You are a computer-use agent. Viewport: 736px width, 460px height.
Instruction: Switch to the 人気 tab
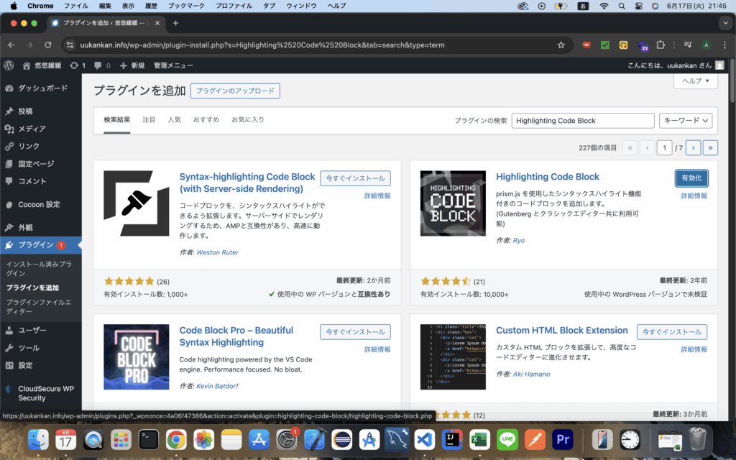click(x=175, y=120)
